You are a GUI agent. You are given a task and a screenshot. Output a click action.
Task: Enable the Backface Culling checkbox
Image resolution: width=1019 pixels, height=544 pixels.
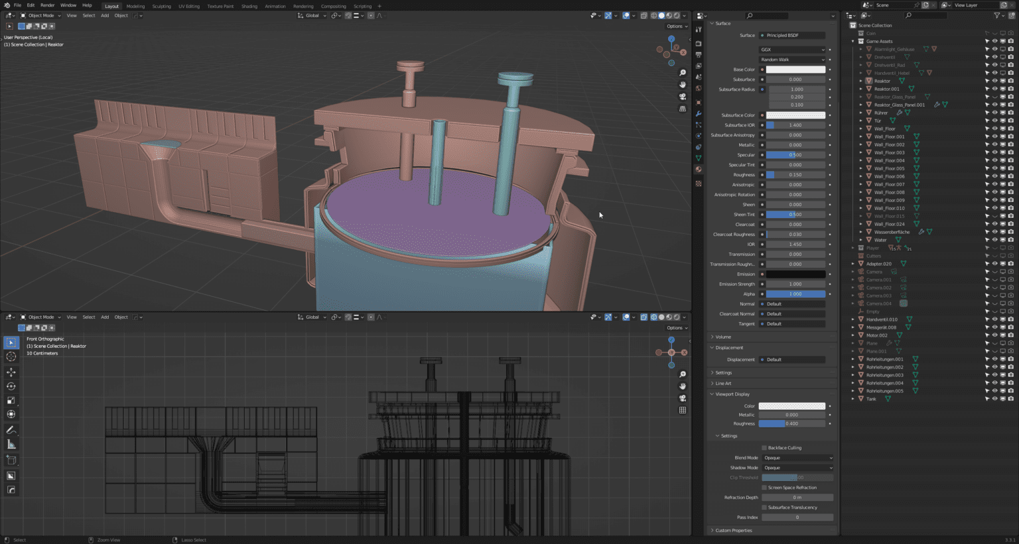(x=764, y=448)
